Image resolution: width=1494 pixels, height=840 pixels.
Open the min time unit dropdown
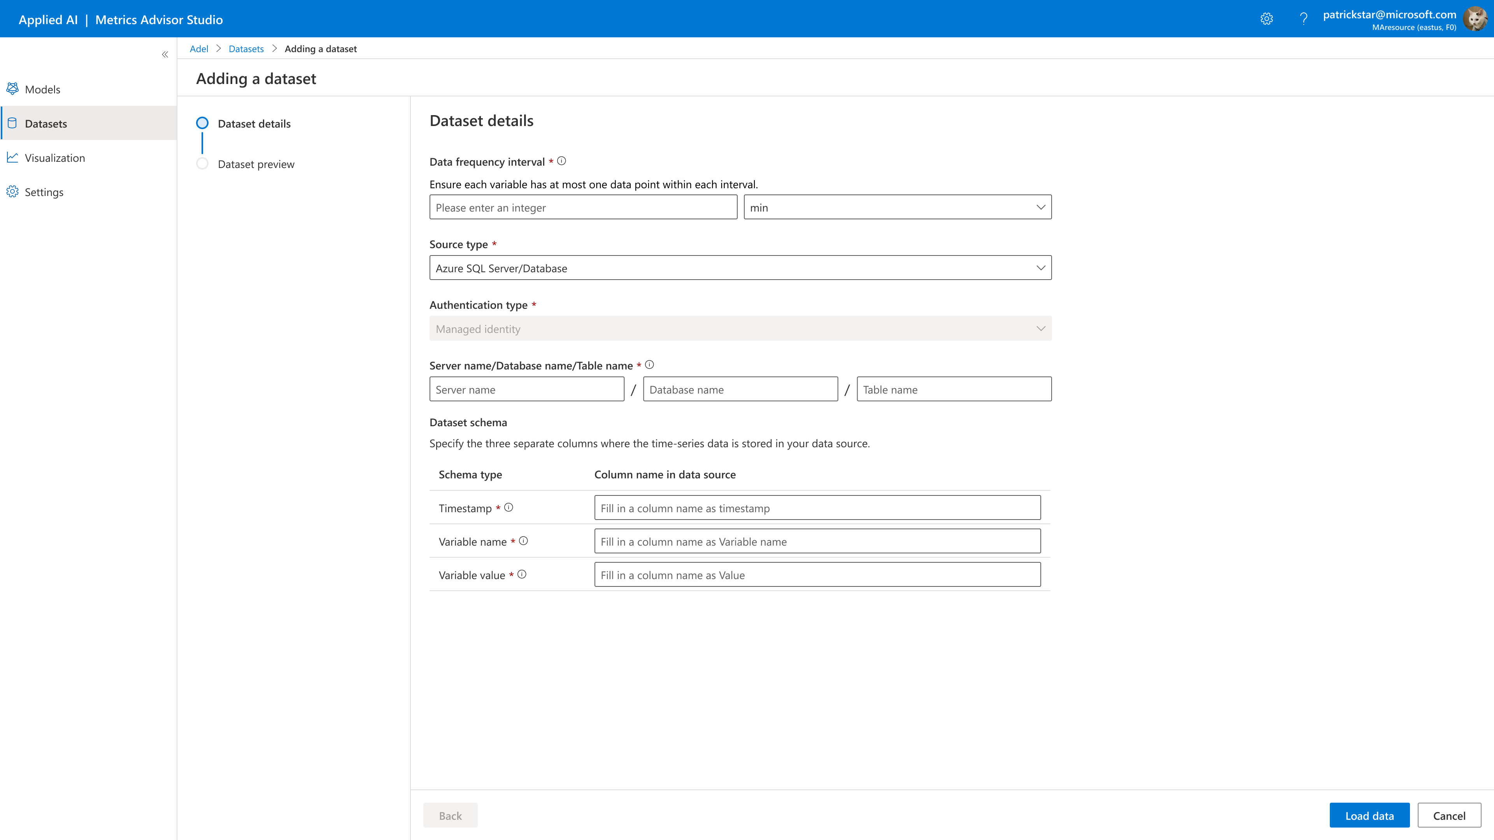(897, 207)
